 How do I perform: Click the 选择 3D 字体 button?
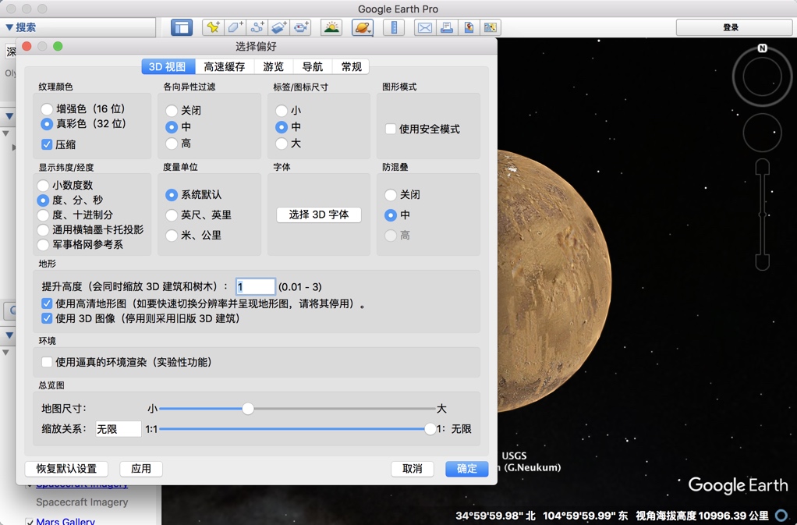coord(319,215)
